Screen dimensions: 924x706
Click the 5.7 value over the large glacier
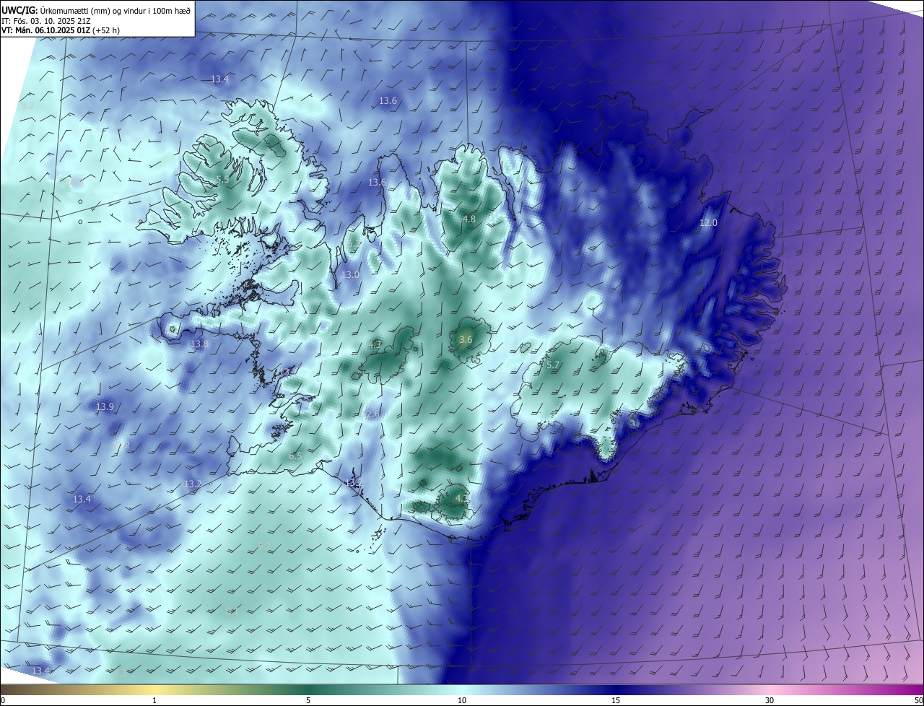point(553,365)
